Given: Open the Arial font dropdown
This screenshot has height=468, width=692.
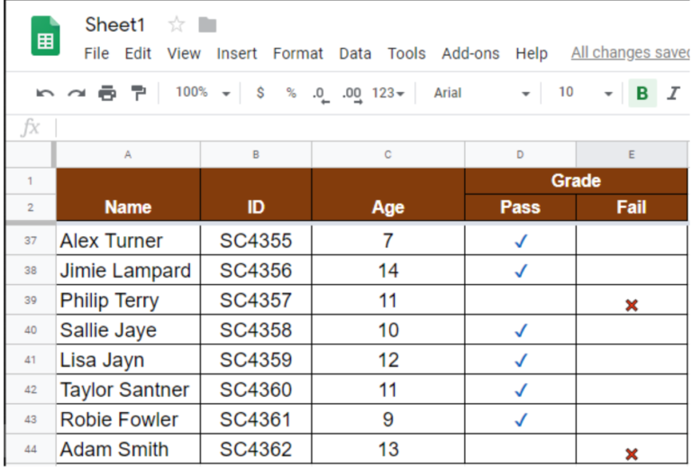Looking at the screenshot, I should 481,93.
